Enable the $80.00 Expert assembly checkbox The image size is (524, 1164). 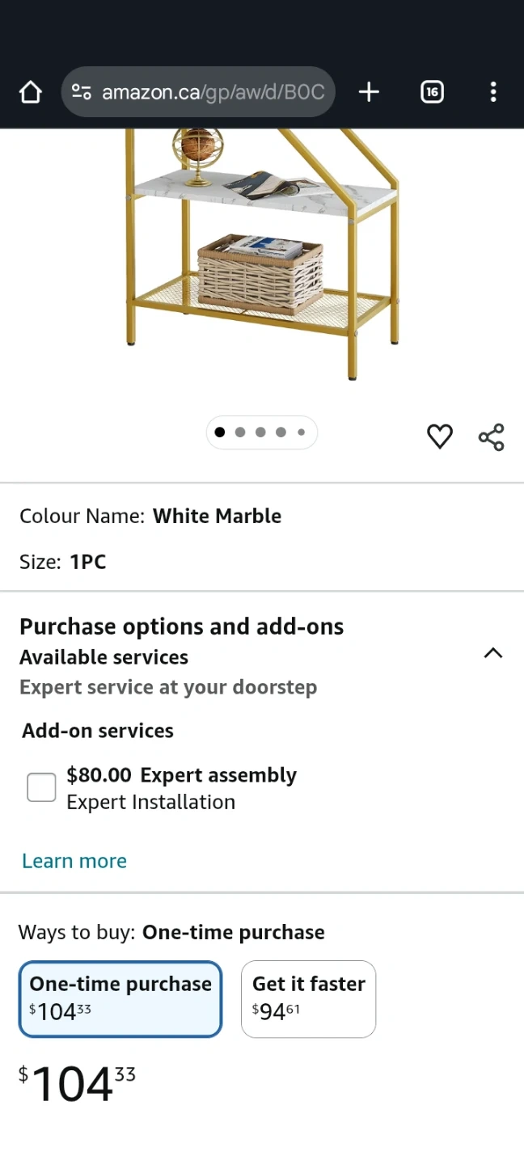(41, 787)
